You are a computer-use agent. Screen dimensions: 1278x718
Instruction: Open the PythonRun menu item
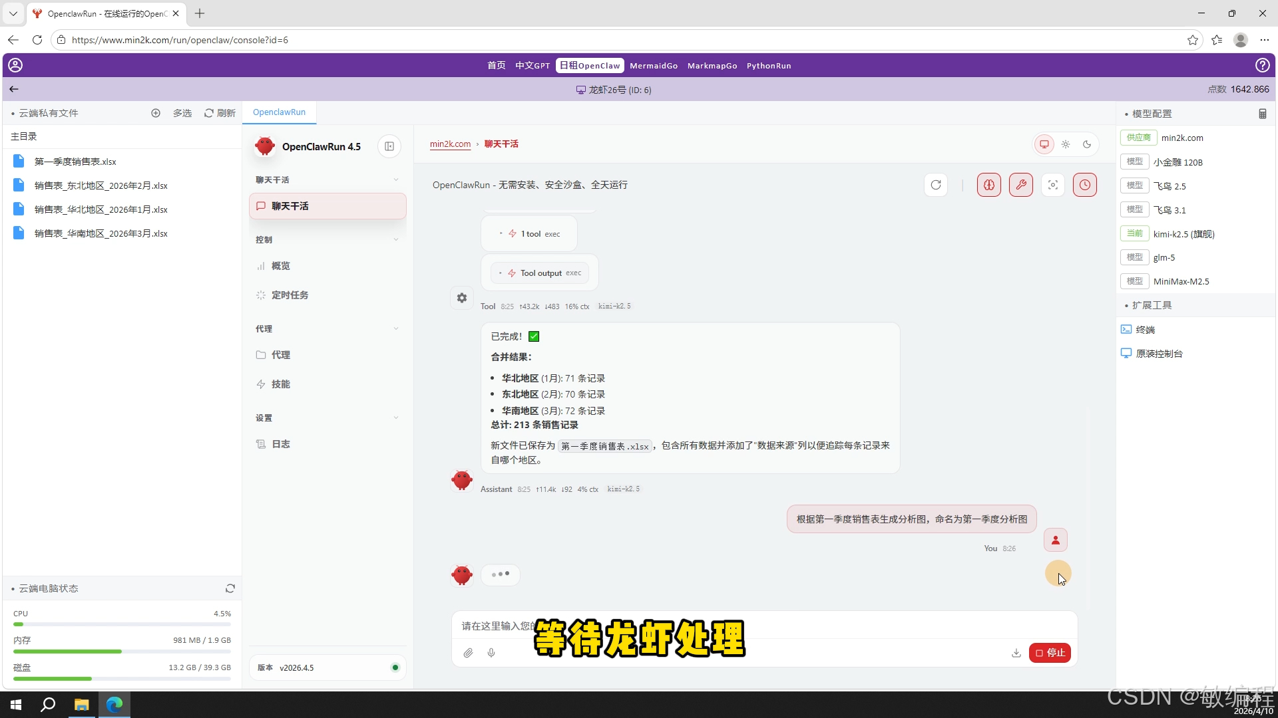click(x=769, y=65)
